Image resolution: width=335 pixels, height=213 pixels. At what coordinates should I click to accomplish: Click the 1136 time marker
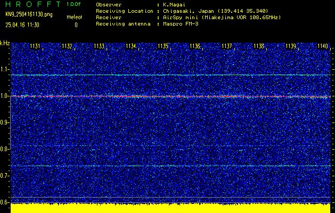pyautogui.click(x=195, y=46)
